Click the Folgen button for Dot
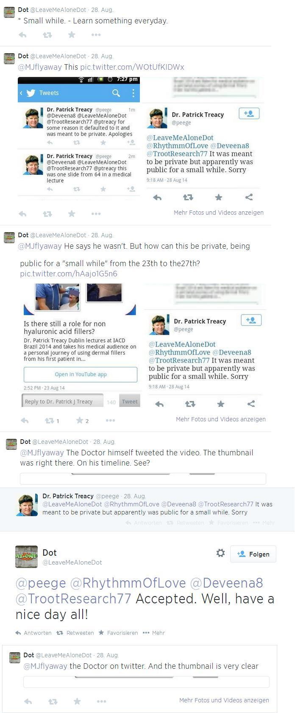295x713 pixels. pyautogui.click(x=253, y=554)
